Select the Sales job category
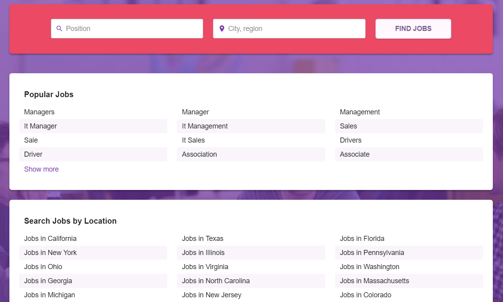Screen dimensions: 503x302 349,126
